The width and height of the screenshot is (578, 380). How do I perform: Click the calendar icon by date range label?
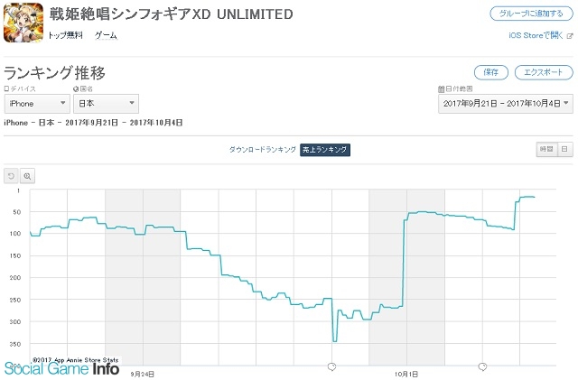pos(442,88)
